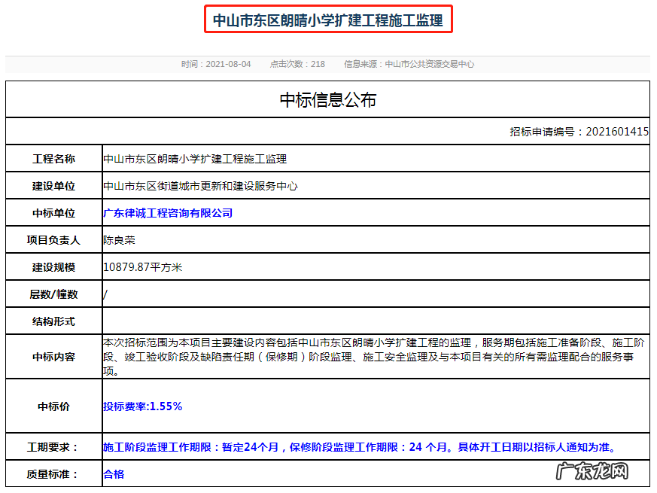Click the blue 投标费率:1.55% text
The height and width of the screenshot is (493, 657).
[x=141, y=406]
